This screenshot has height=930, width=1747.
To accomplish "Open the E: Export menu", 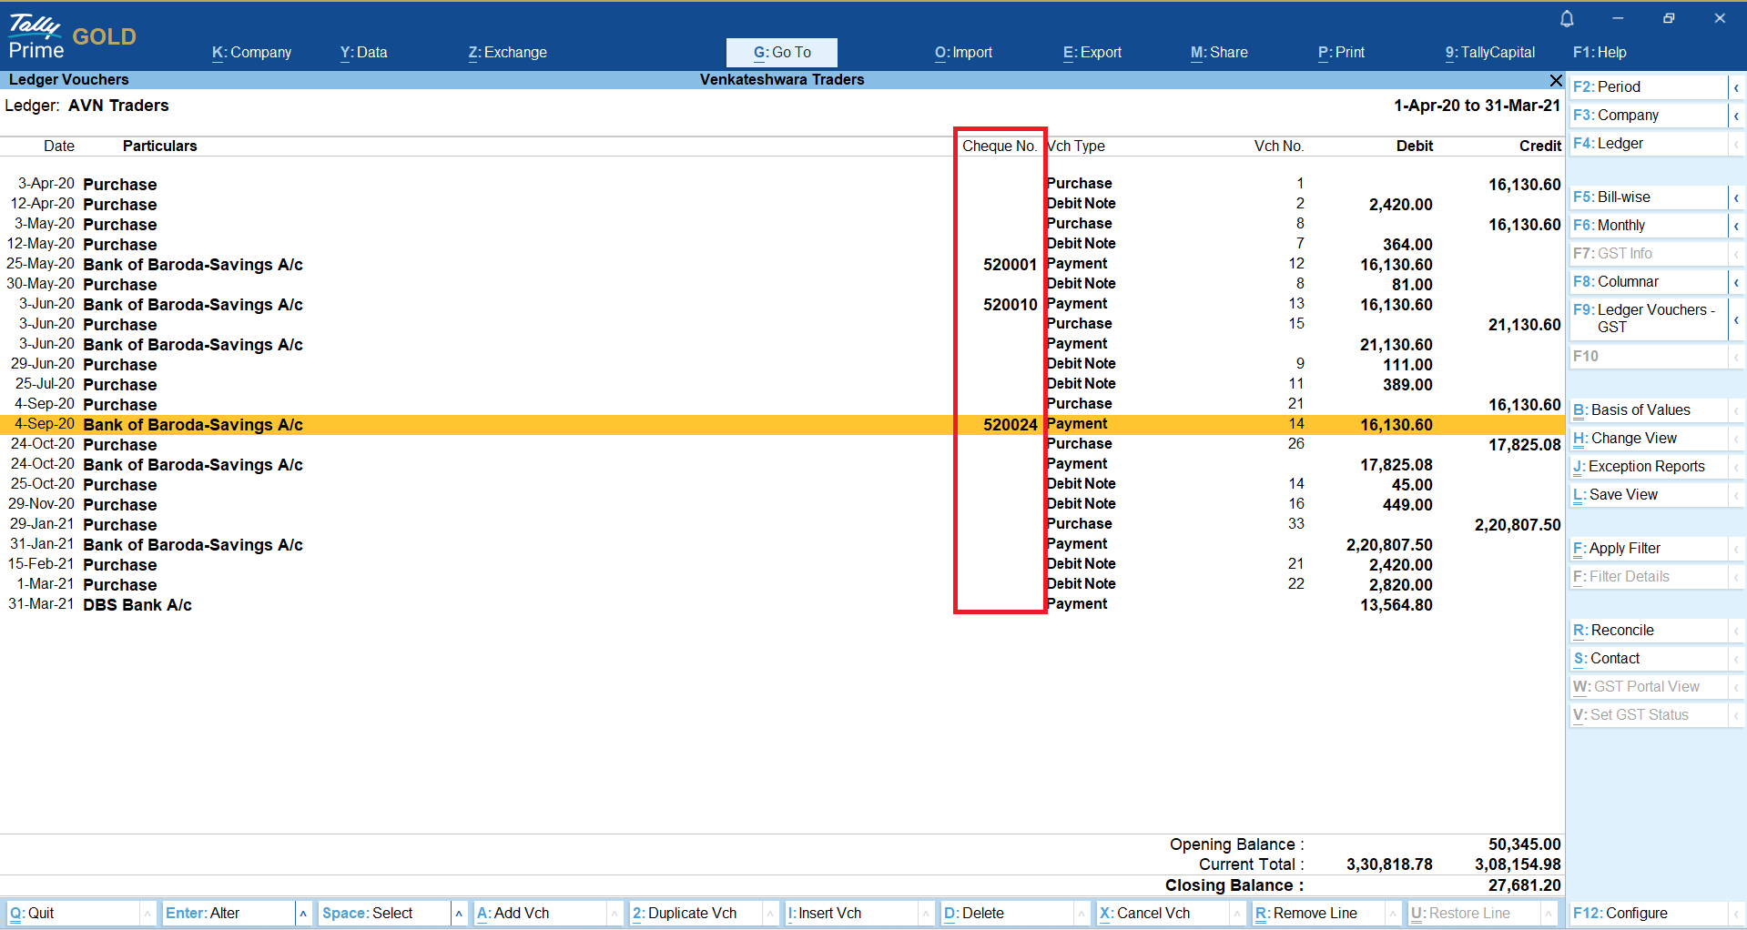I will [x=1092, y=53].
